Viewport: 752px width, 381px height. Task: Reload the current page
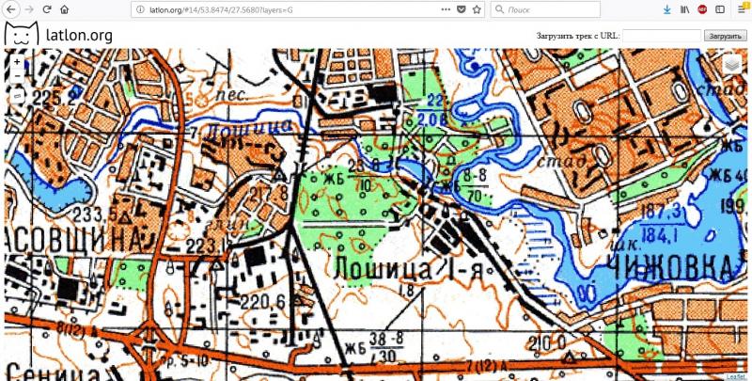coord(46,9)
